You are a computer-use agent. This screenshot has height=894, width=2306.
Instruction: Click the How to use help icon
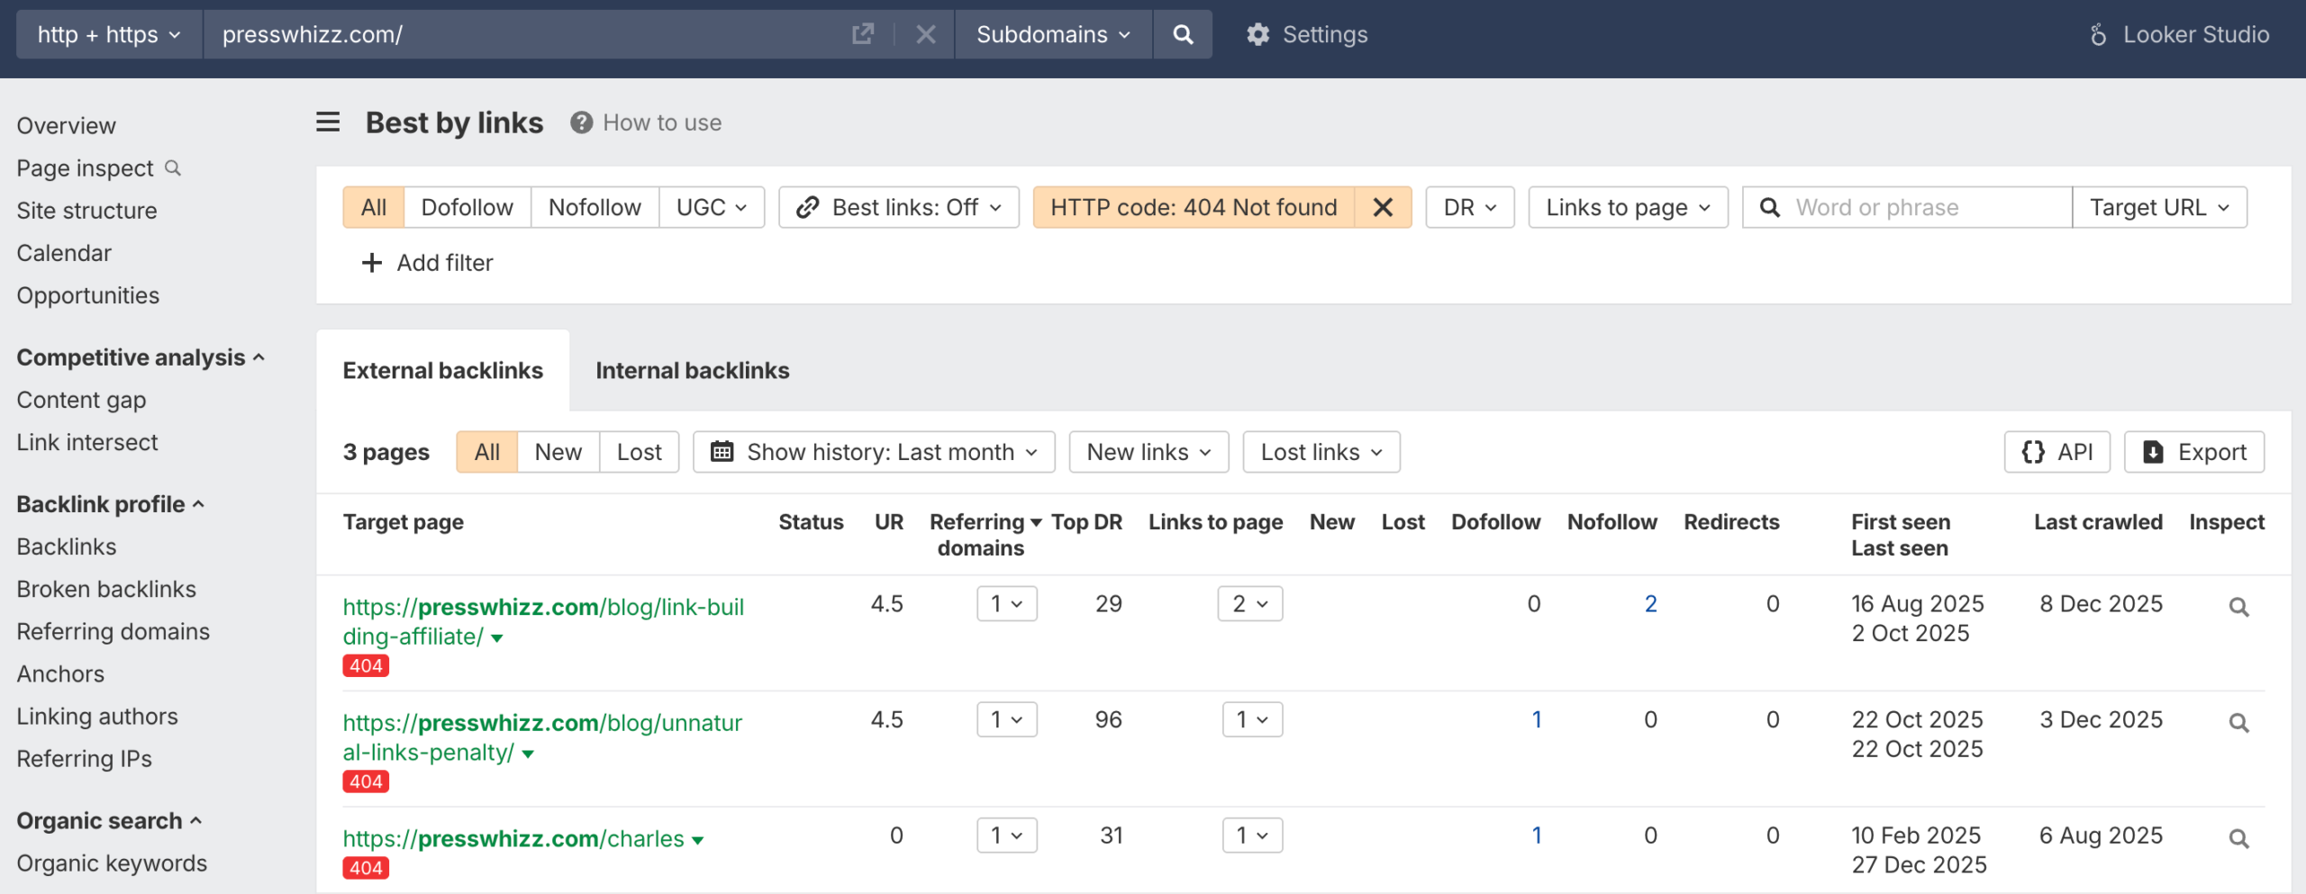(x=581, y=122)
